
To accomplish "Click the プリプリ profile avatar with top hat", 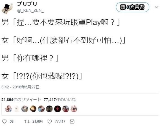I will point(7,9).
